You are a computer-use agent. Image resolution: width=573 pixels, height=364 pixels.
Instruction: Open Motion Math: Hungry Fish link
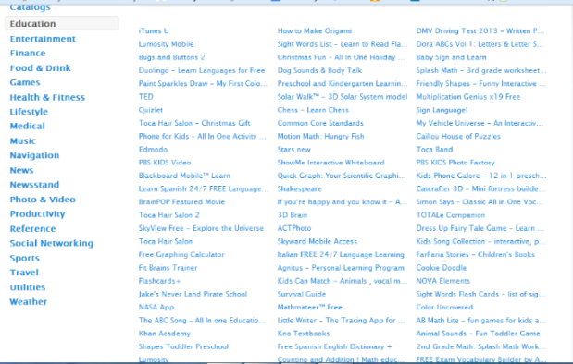(x=320, y=136)
